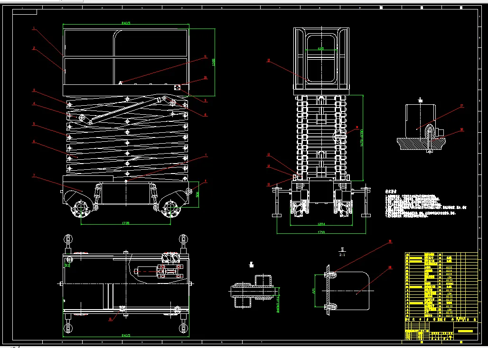
Task: Click the 500 height dimension near chassis
Action: tap(197, 194)
